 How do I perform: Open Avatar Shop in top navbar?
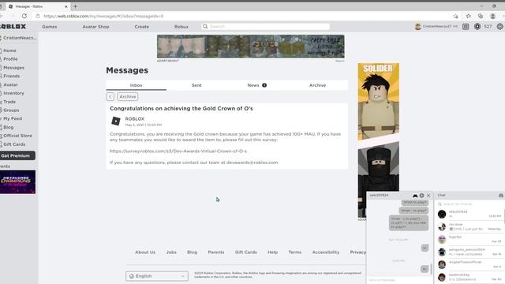[x=95, y=27]
